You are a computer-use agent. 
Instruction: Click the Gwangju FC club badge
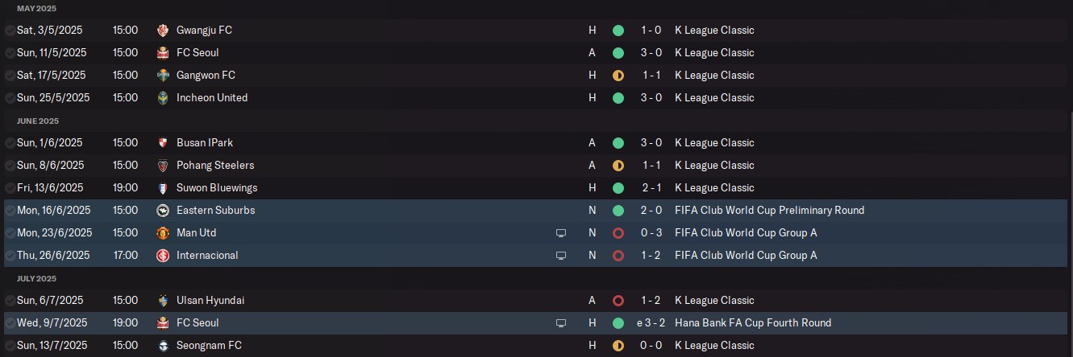[163, 31]
